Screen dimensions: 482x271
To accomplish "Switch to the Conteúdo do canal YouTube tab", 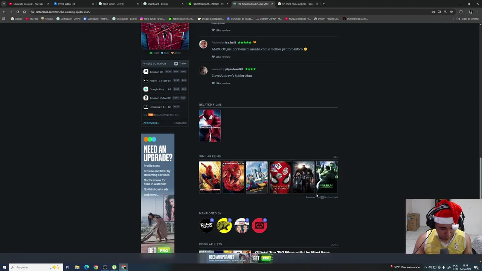I will (28, 4).
